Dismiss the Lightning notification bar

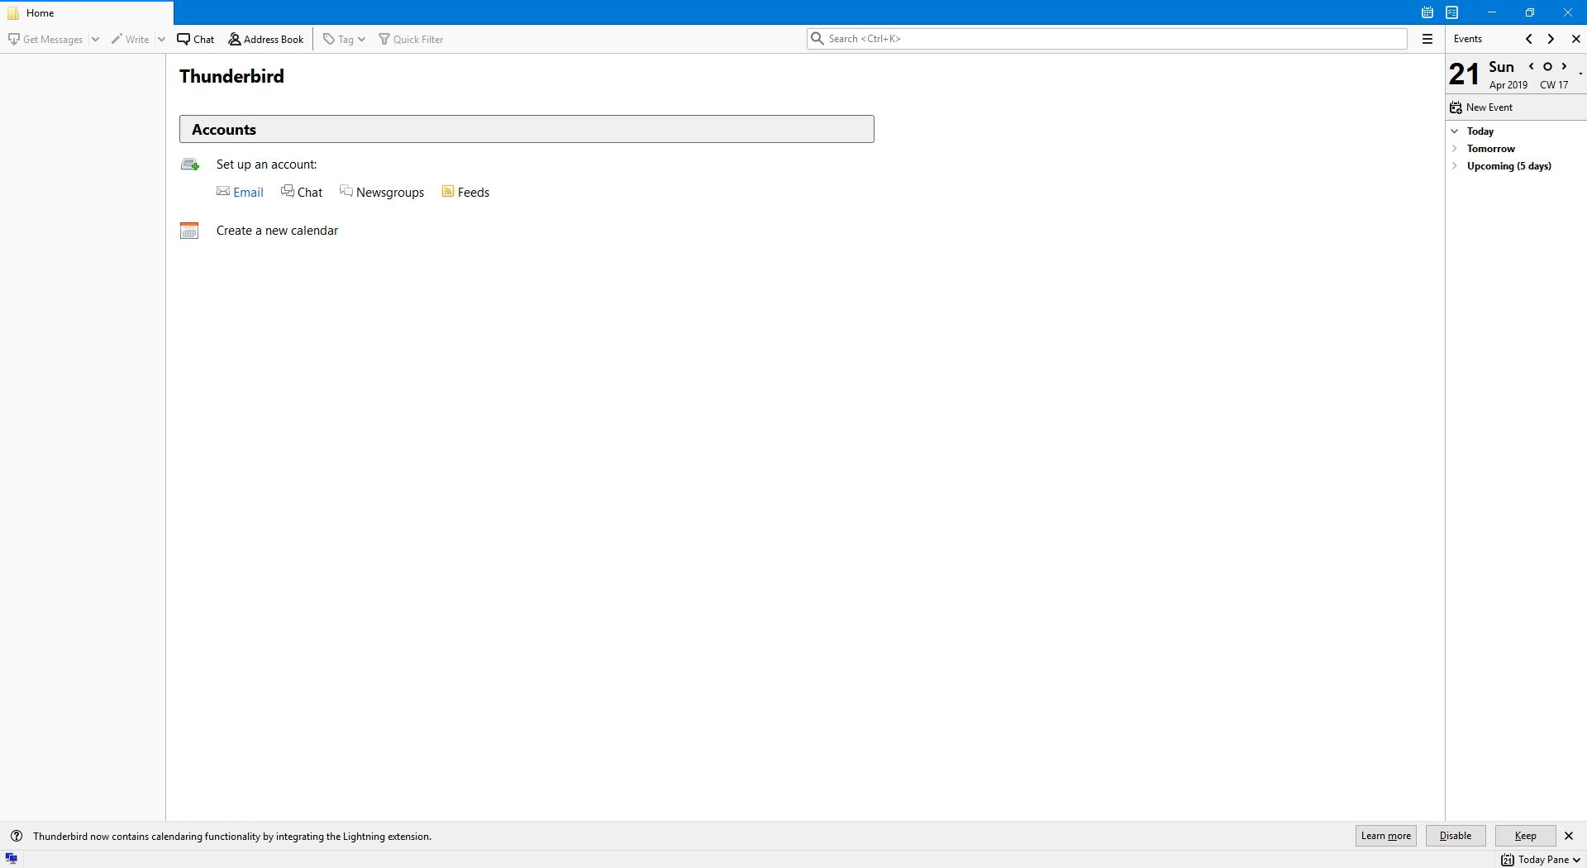click(1569, 836)
